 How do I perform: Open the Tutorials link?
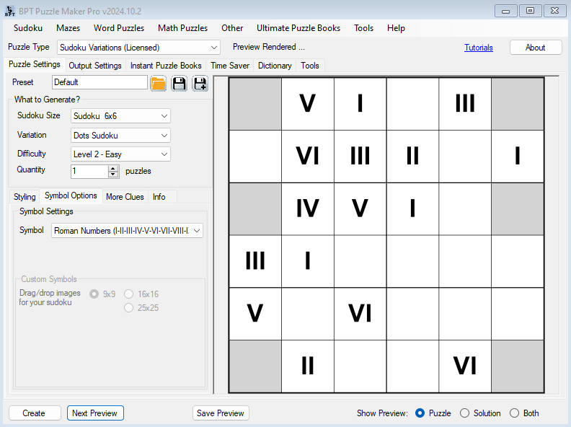click(479, 48)
